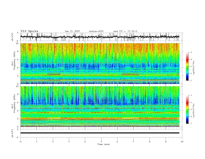
Task: Click the ch.1 'Frequency (kHz)' axis label
Action: tap(14, 60)
